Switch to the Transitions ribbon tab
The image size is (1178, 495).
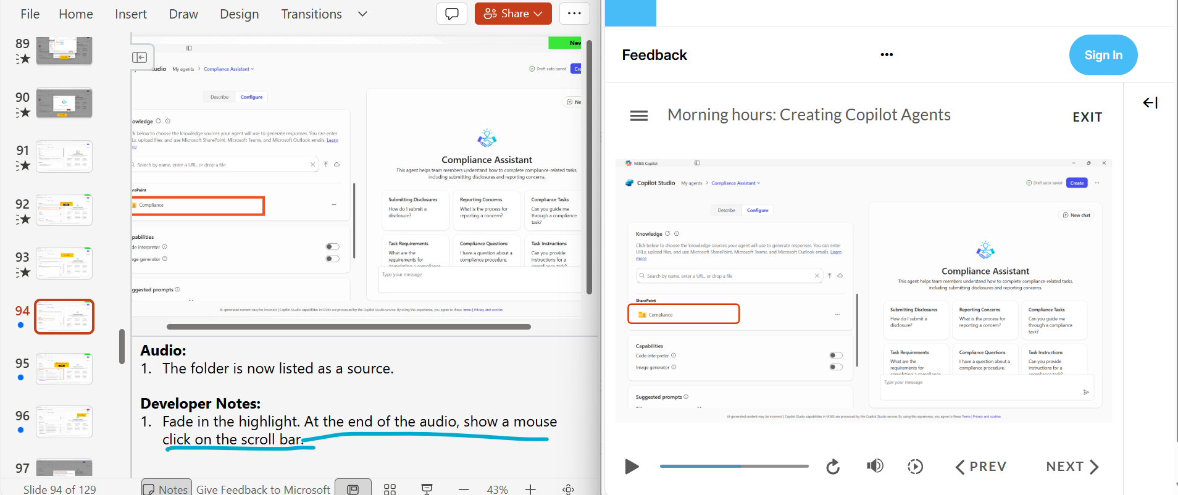point(311,14)
